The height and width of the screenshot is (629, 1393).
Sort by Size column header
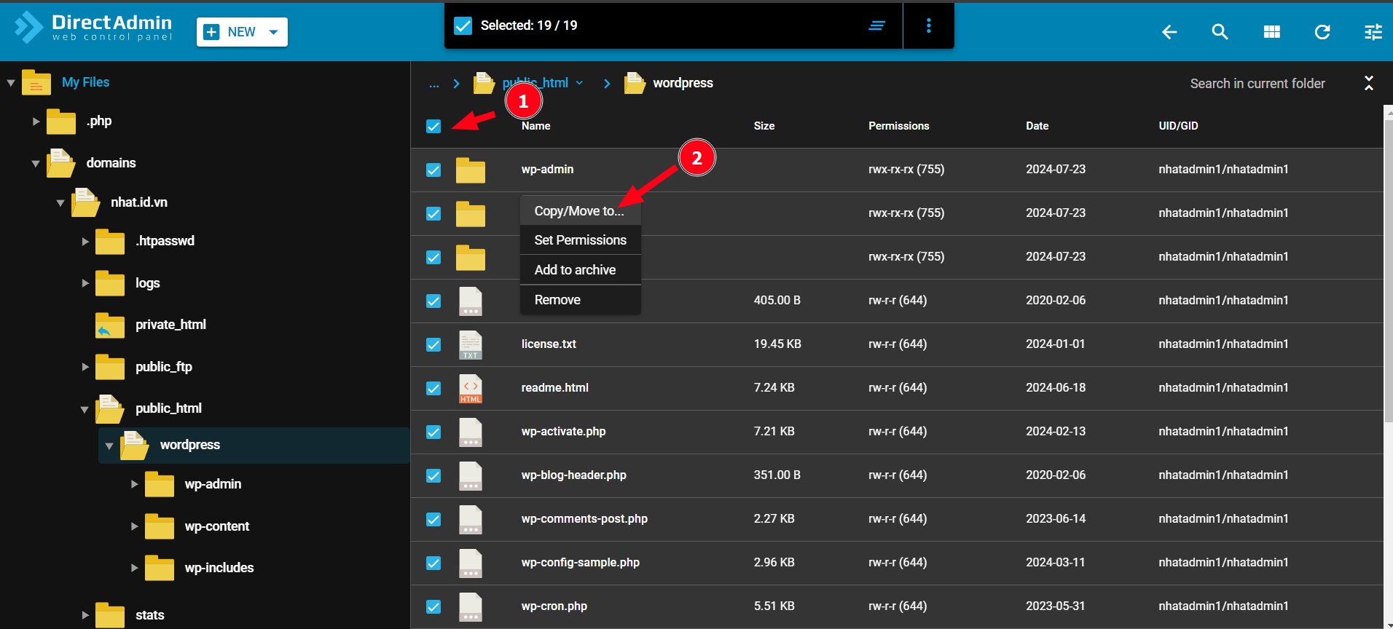pos(764,126)
